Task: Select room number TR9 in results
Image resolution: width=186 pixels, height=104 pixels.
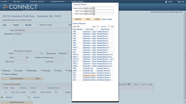Action: (x=74, y=31)
